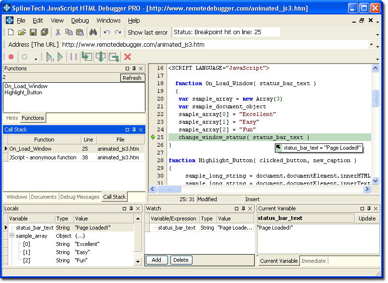
Task: Click the Copy icon in toolbar
Action: [69, 32]
